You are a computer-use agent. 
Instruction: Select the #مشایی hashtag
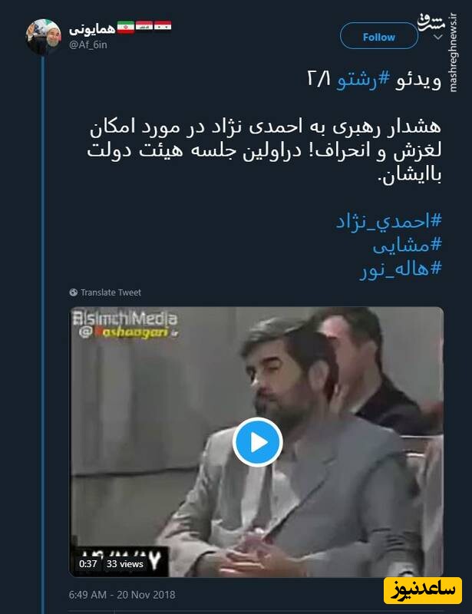407,245
